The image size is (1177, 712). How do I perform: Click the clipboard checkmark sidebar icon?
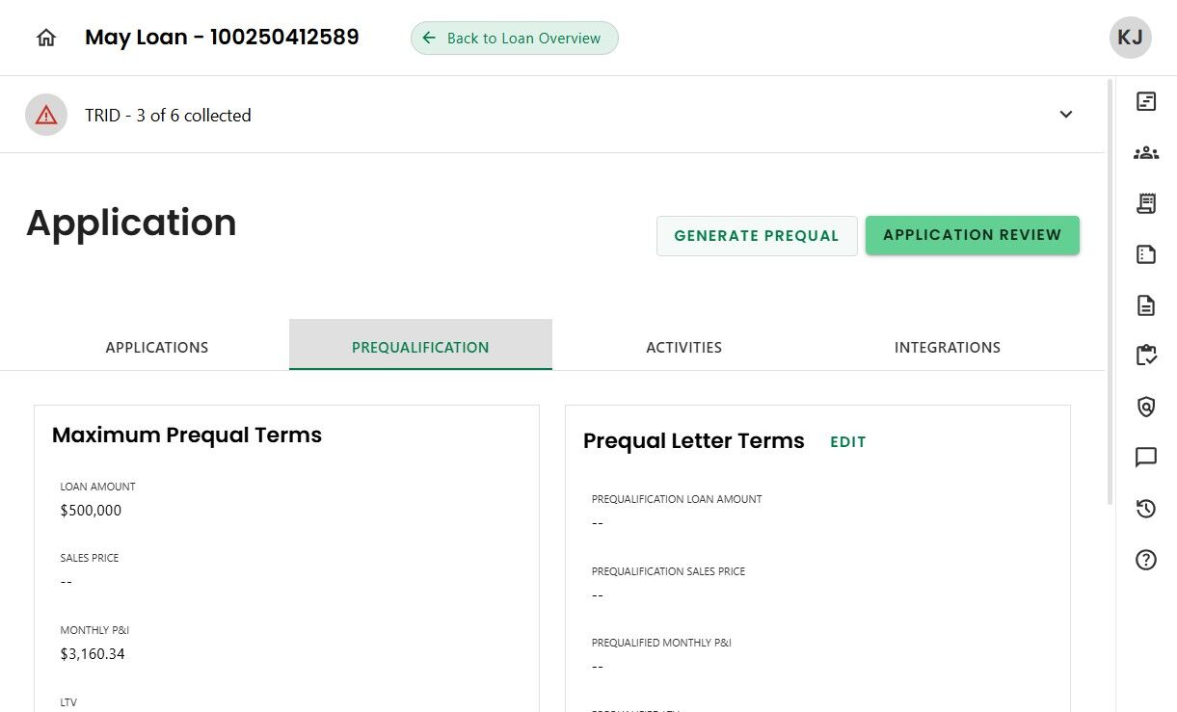[x=1146, y=356]
